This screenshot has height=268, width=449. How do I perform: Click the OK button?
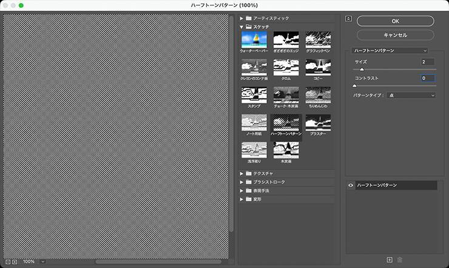coord(396,21)
